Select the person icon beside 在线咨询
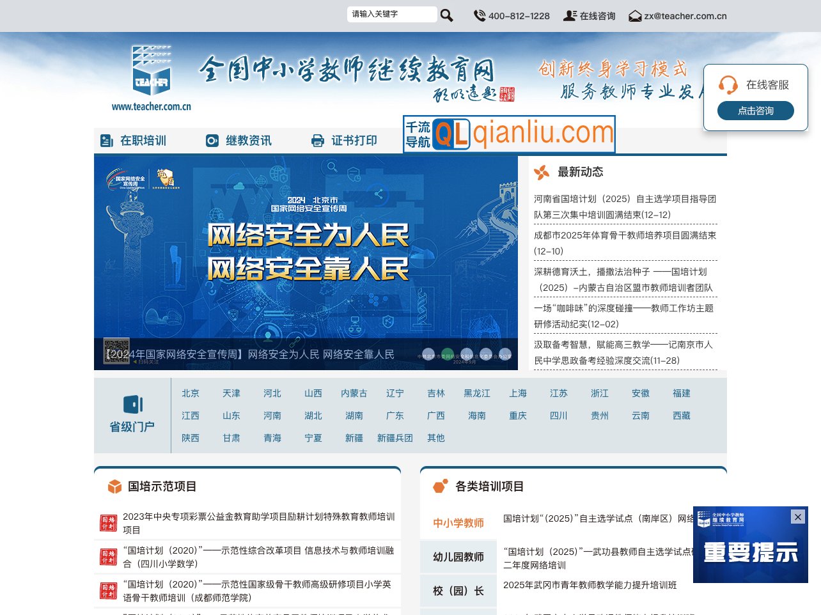The width and height of the screenshot is (821, 615). tap(570, 15)
